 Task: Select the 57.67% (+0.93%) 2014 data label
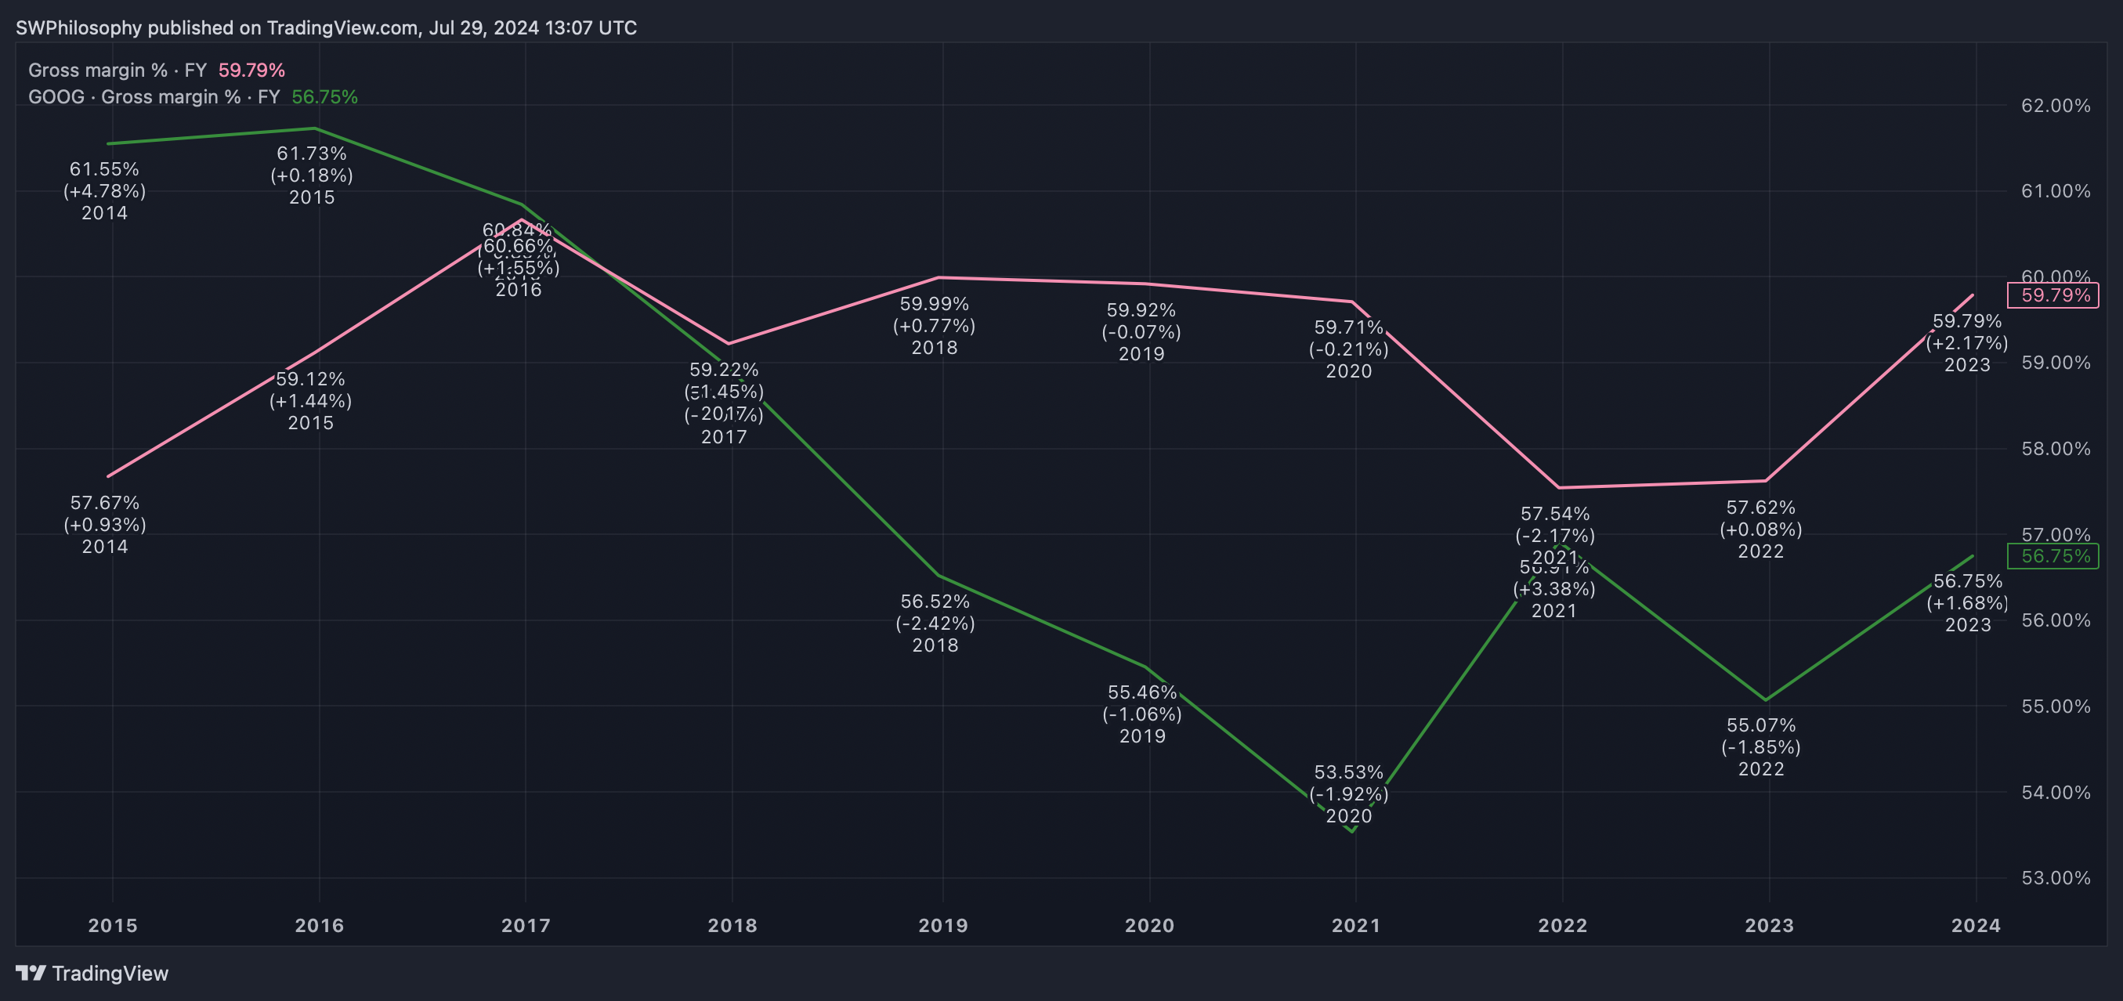click(x=105, y=524)
